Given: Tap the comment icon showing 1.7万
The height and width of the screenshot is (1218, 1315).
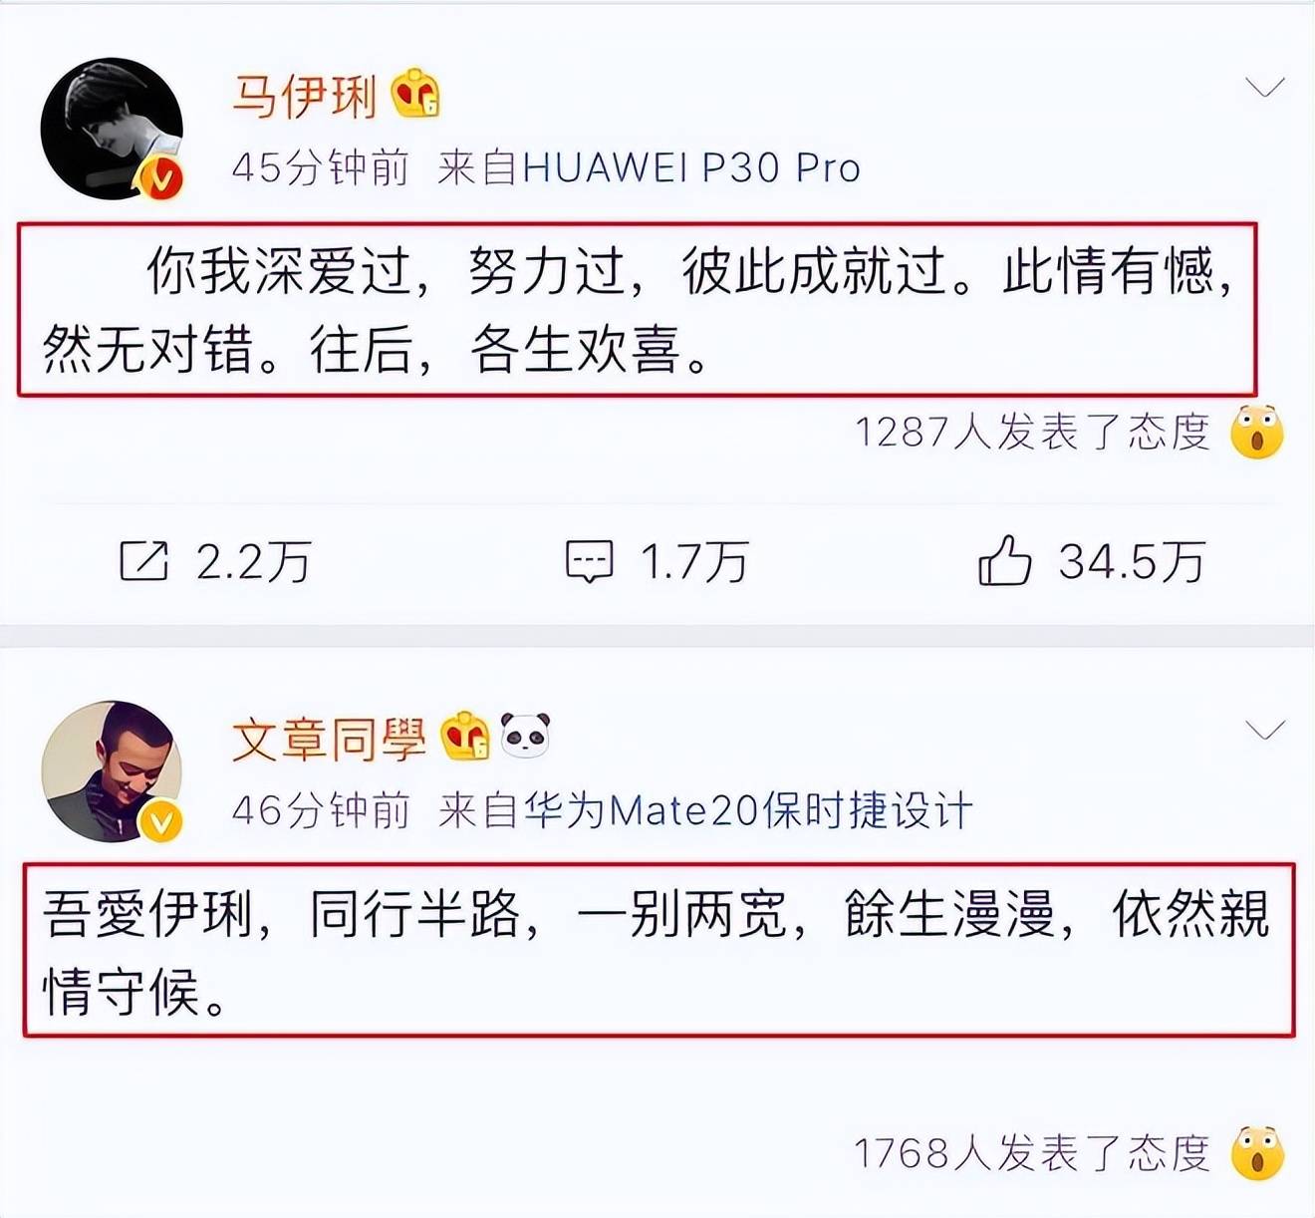Looking at the screenshot, I should coord(589,561).
